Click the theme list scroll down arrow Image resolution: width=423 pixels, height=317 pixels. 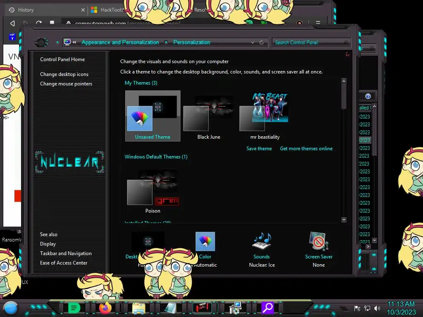click(x=344, y=220)
